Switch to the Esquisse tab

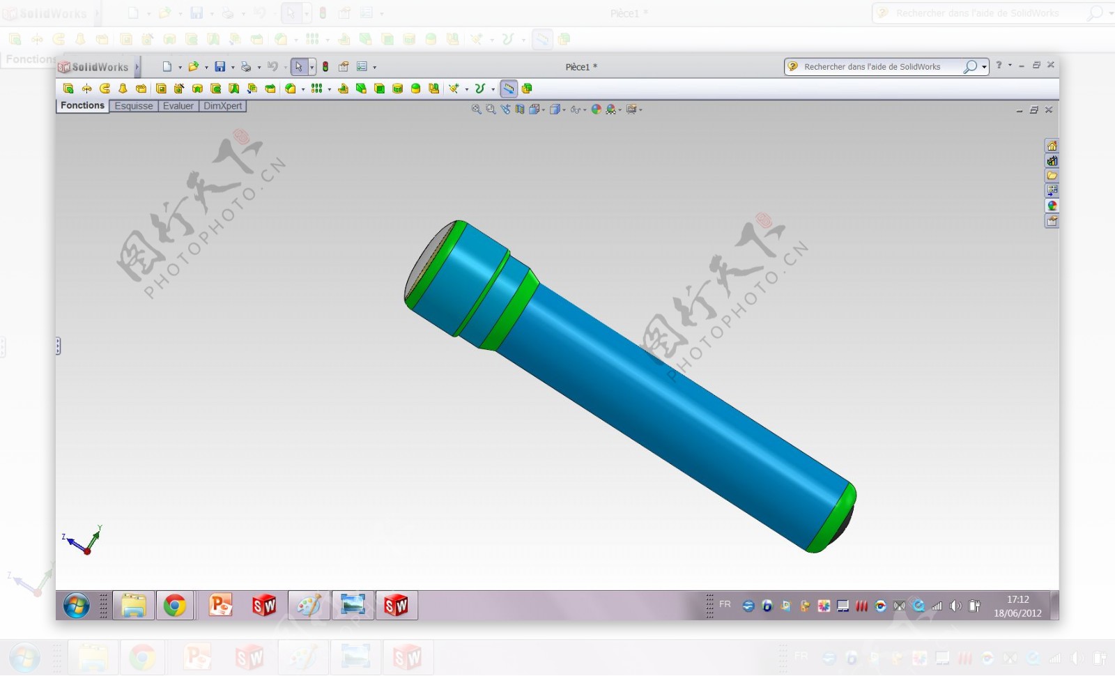click(134, 106)
